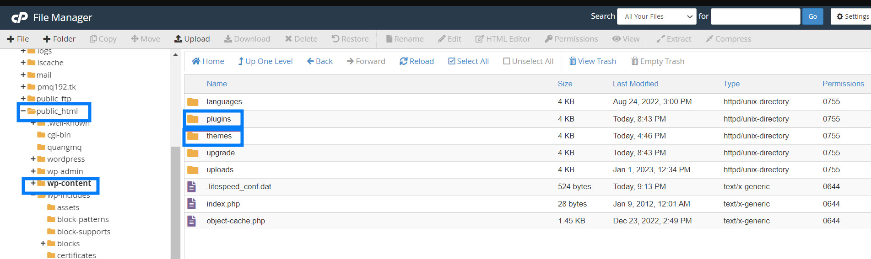
Task: Expand the wordpress tree folder
Action: [x=33, y=159]
